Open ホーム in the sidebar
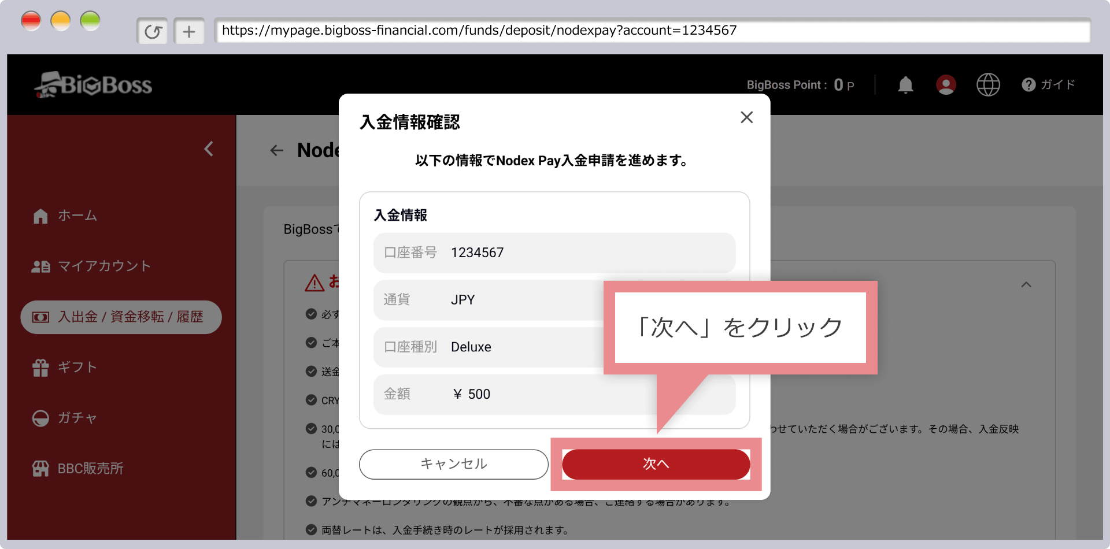This screenshot has width=1110, height=549. tap(77, 216)
